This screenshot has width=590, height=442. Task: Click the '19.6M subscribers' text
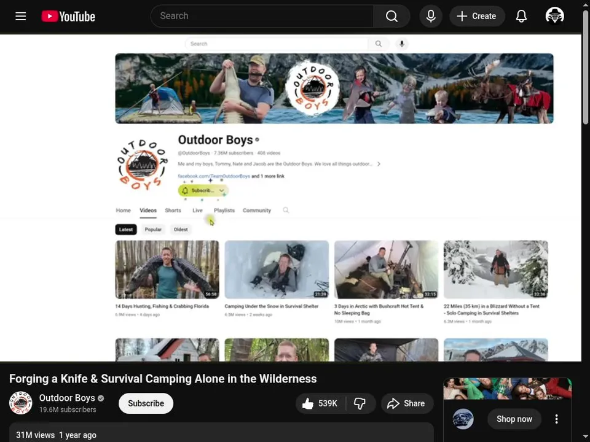point(68,409)
